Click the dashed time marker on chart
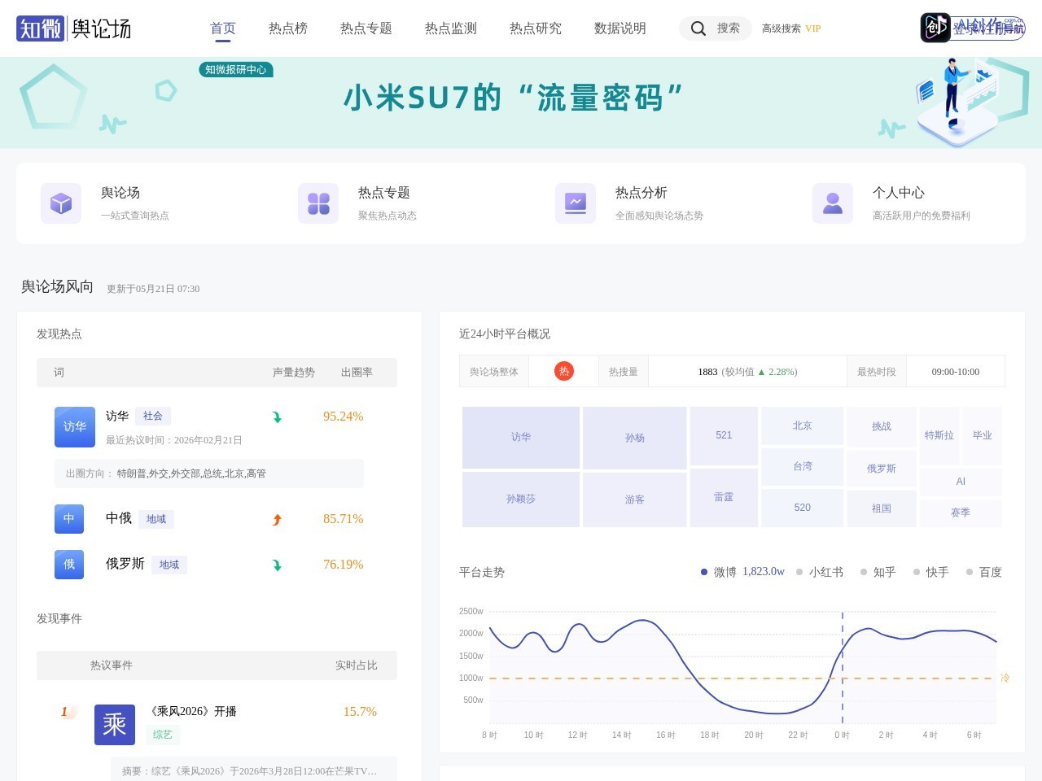The image size is (1042, 781). (x=843, y=667)
